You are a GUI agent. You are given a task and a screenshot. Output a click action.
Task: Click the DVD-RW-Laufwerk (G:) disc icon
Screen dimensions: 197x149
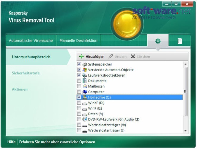tap(85, 119)
